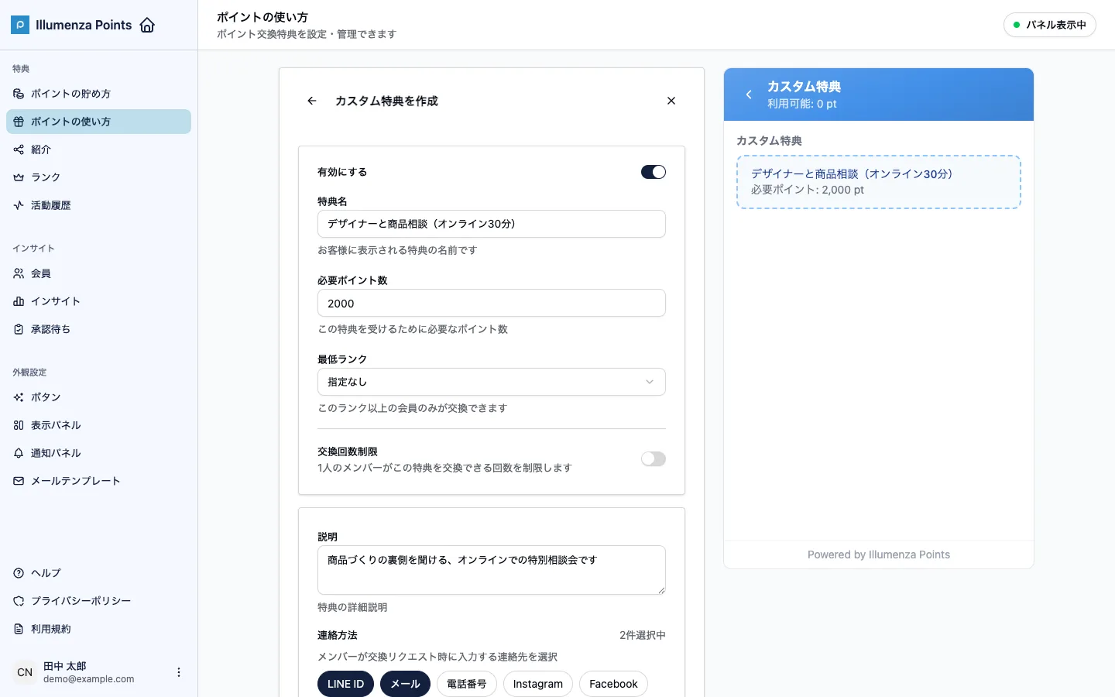
Task: Open the 活動履歴 menu item
Action: 98,205
